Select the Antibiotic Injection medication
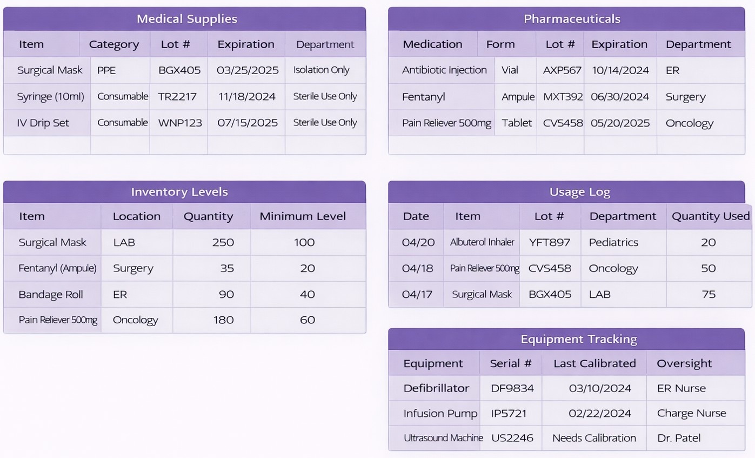Image resolution: width=755 pixels, height=458 pixels. (444, 70)
